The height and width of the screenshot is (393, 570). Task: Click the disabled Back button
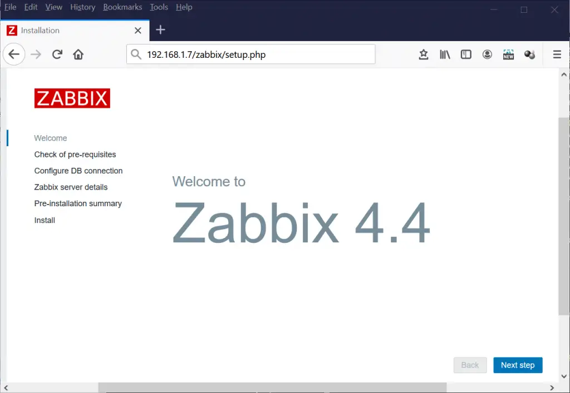pyautogui.click(x=470, y=365)
